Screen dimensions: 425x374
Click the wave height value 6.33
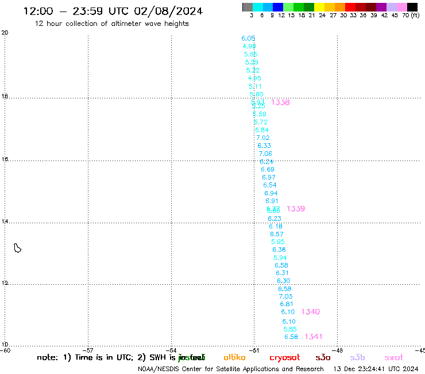tap(264, 146)
